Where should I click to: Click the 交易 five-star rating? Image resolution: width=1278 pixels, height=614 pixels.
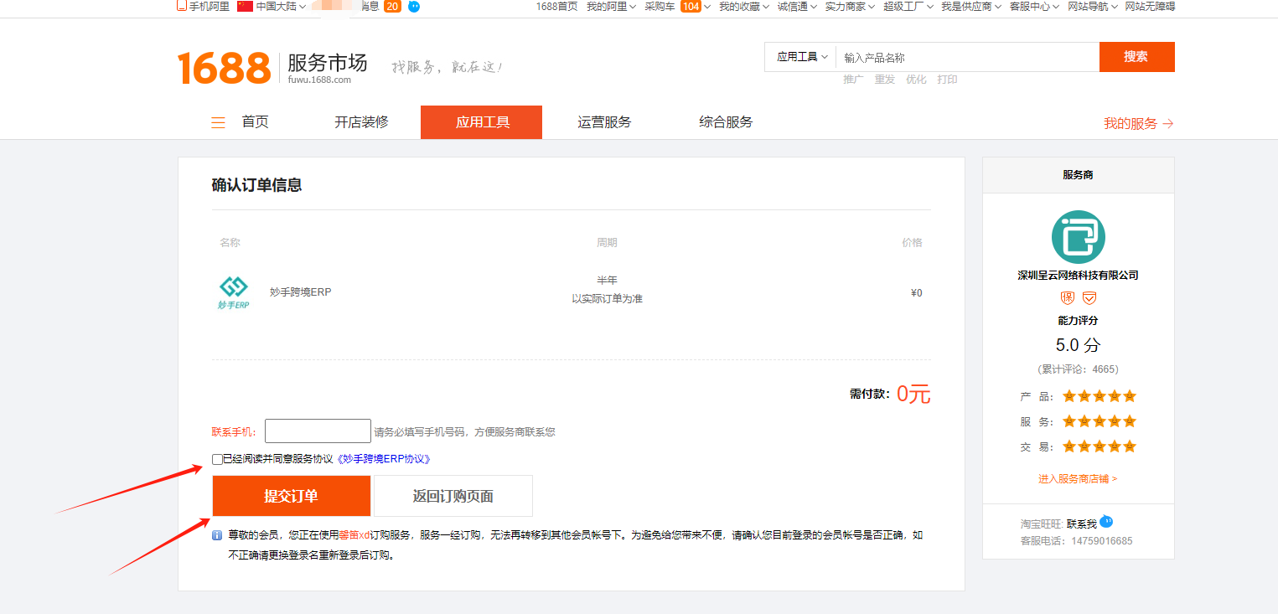point(1099,446)
